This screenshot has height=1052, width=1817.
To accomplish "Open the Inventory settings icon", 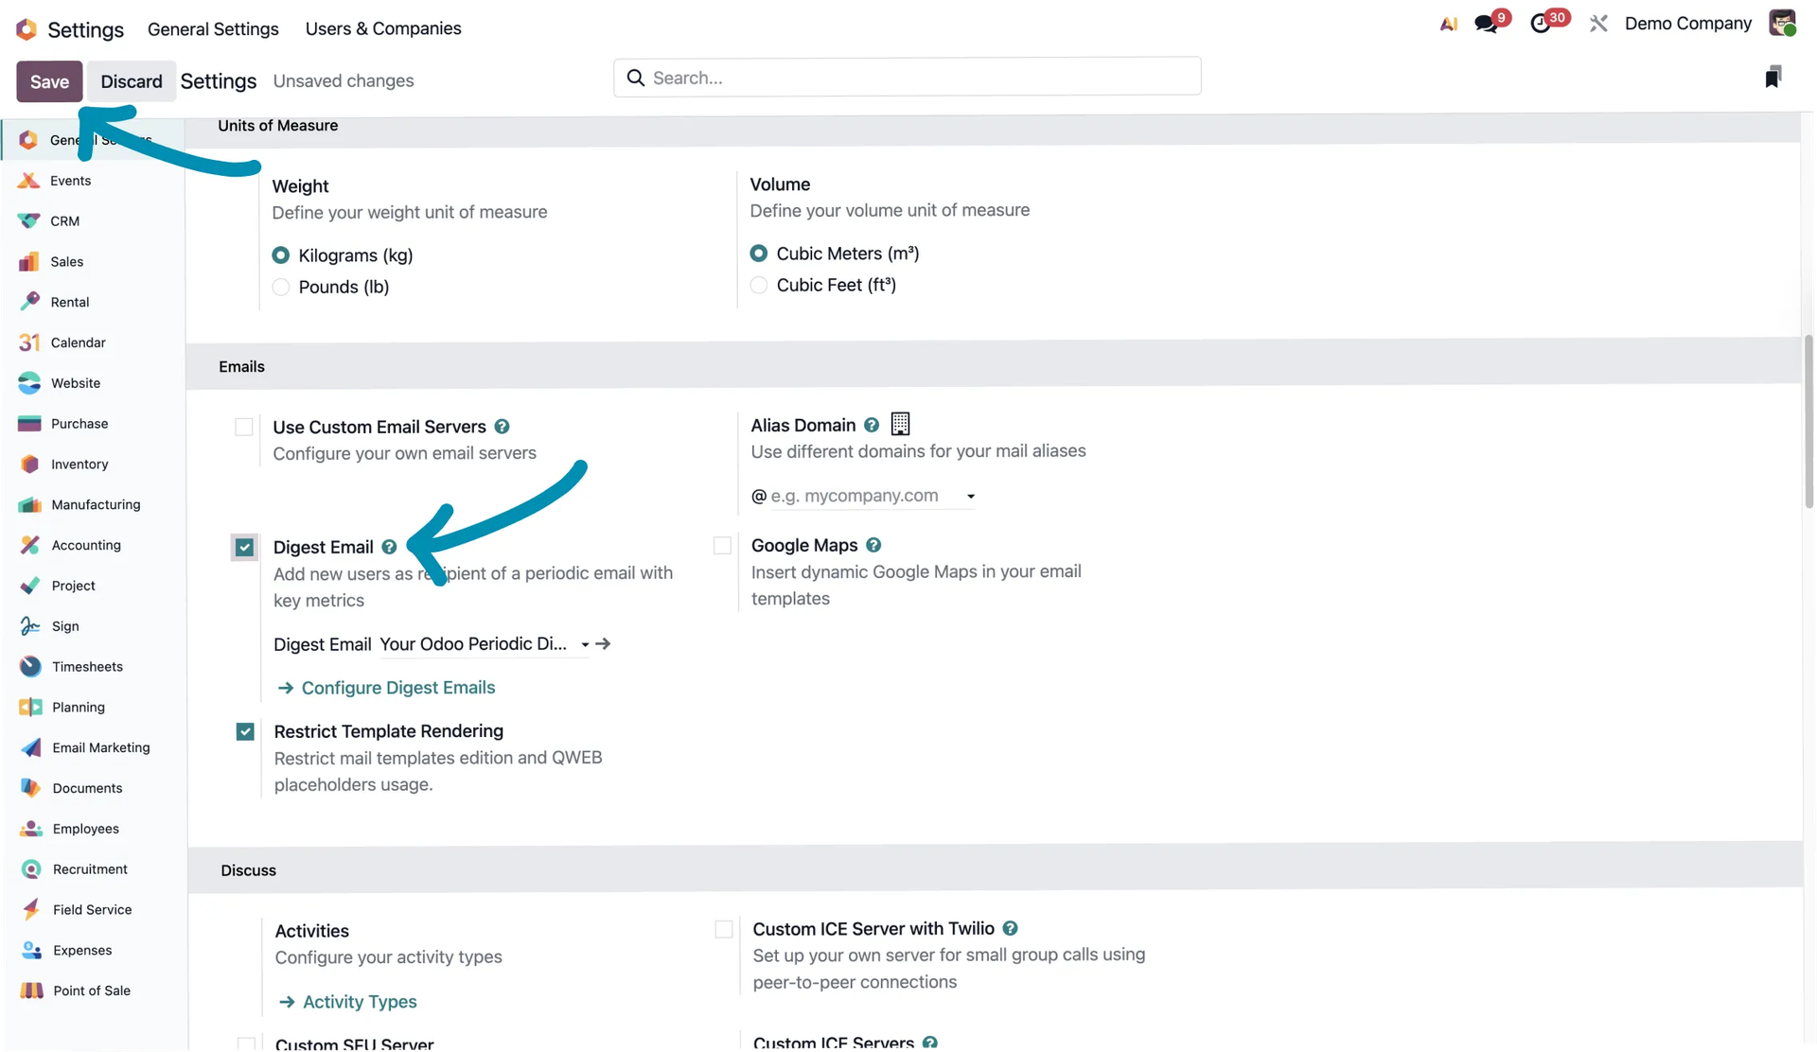I will (x=30, y=465).
